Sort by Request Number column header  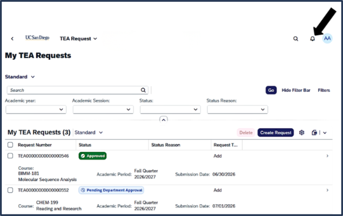[x=35, y=145]
